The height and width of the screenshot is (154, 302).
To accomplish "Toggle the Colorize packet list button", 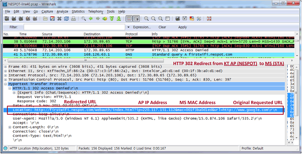I will [x=129, y=19].
